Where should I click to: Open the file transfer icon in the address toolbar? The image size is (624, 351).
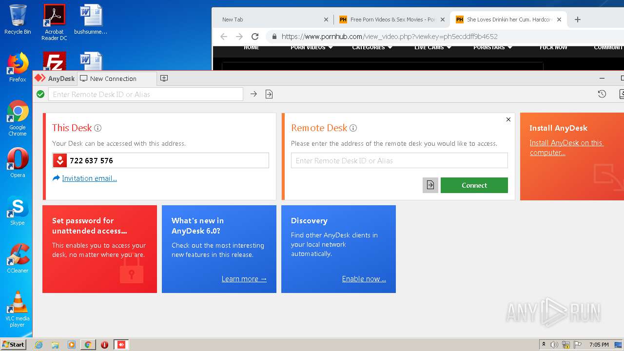click(x=269, y=94)
